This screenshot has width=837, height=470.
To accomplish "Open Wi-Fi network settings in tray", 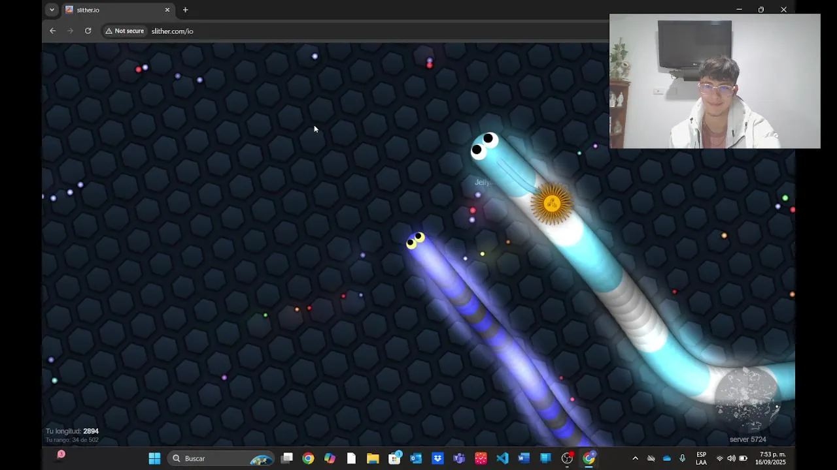I will pyautogui.click(x=720, y=458).
